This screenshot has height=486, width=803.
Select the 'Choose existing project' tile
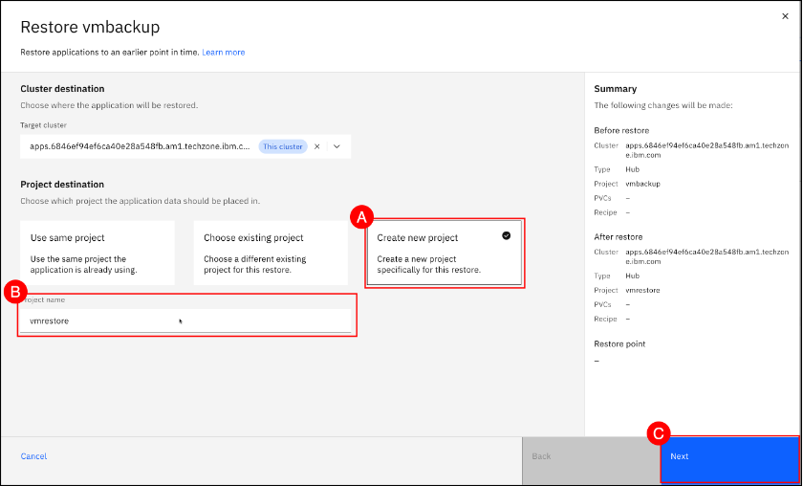pos(271,253)
